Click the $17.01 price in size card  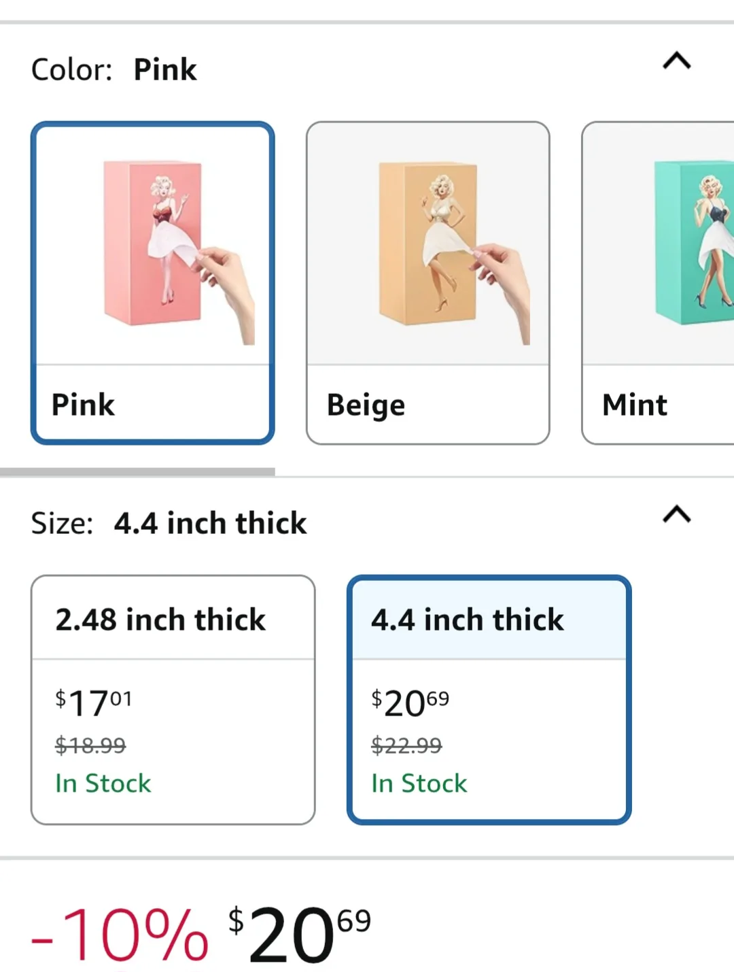(x=94, y=703)
